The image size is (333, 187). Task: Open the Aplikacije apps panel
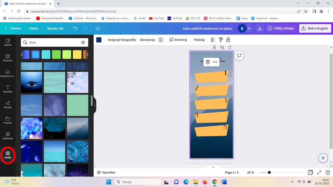click(x=8, y=136)
